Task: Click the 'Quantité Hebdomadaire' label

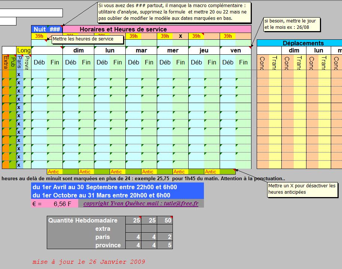Action: coord(83,220)
